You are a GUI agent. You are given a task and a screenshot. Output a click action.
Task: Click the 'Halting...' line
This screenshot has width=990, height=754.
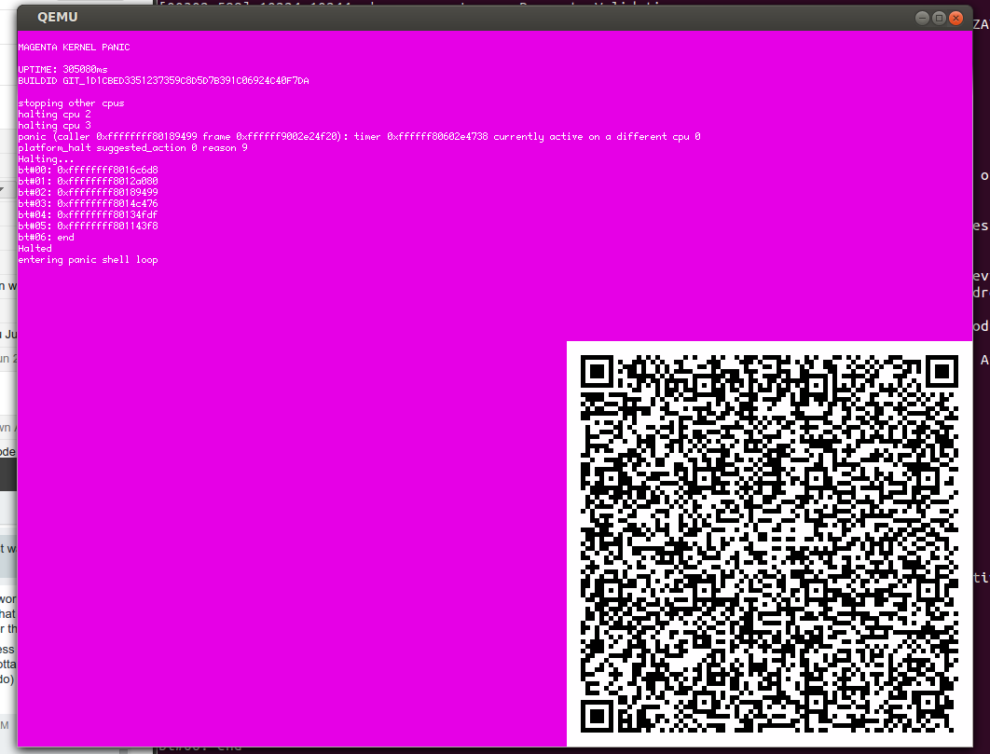pyautogui.click(x=46, y=159)
